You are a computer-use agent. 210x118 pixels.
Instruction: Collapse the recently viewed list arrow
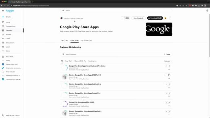3,61
